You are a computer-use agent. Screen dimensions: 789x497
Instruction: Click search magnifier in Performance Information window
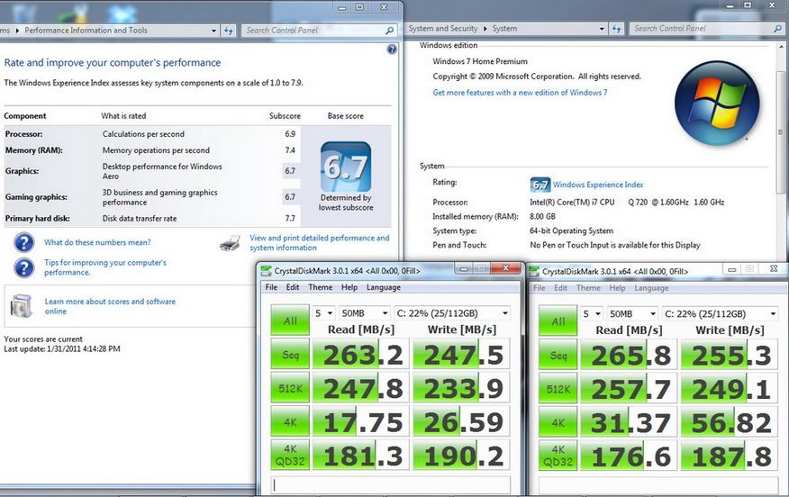point(389,31)
